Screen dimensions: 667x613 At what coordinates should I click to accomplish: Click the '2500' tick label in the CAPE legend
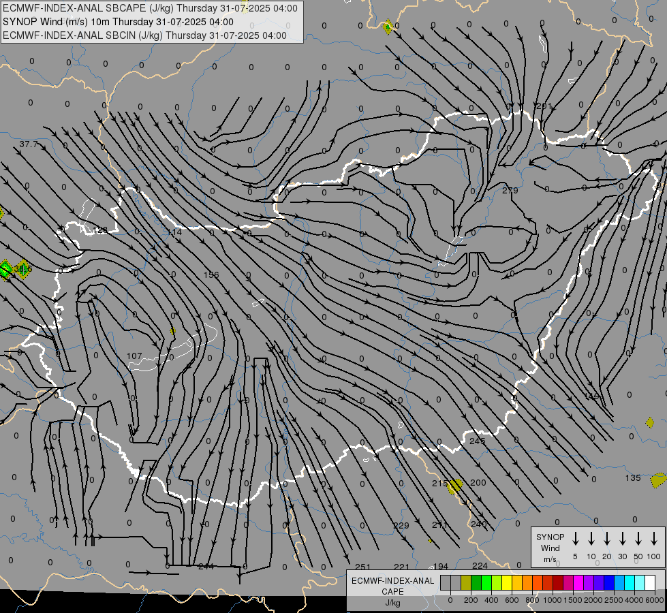pos(613,600)
